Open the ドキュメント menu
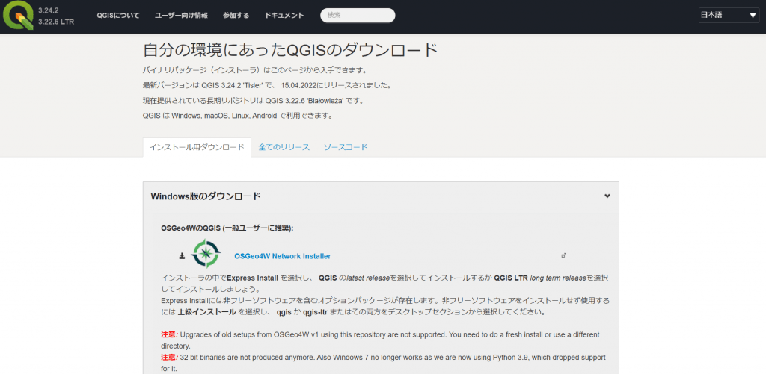 pyautogui.click(x=284, y=16)
